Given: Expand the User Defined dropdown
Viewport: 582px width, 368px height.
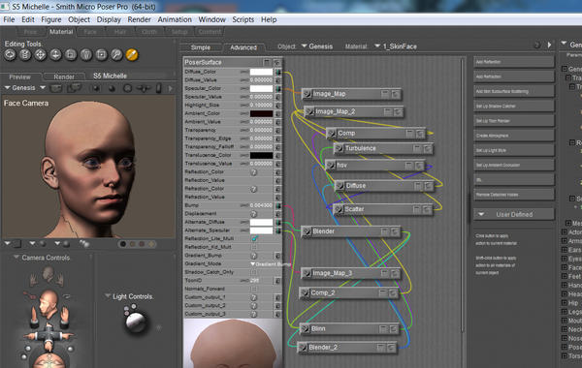Looking at the screenshot, I should tap(514, 214).
